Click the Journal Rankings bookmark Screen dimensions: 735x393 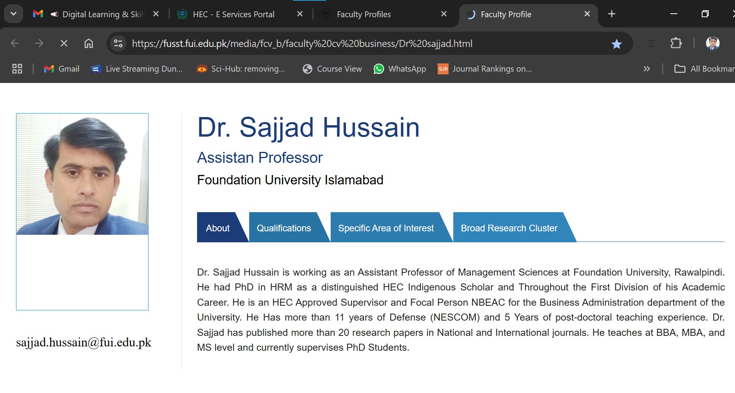(485, 69)
